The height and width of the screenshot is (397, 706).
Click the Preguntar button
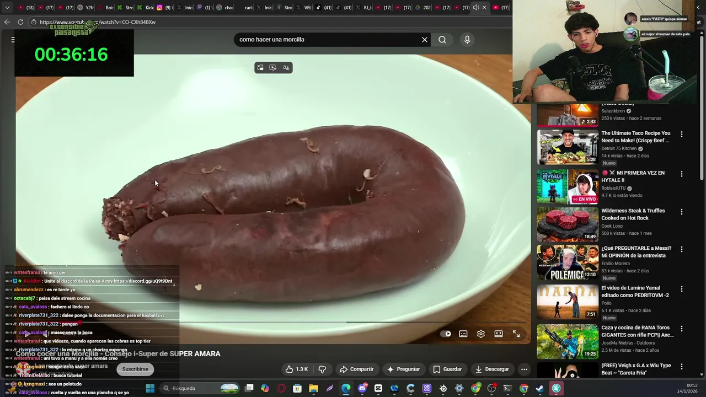click(x=404, y=369)
